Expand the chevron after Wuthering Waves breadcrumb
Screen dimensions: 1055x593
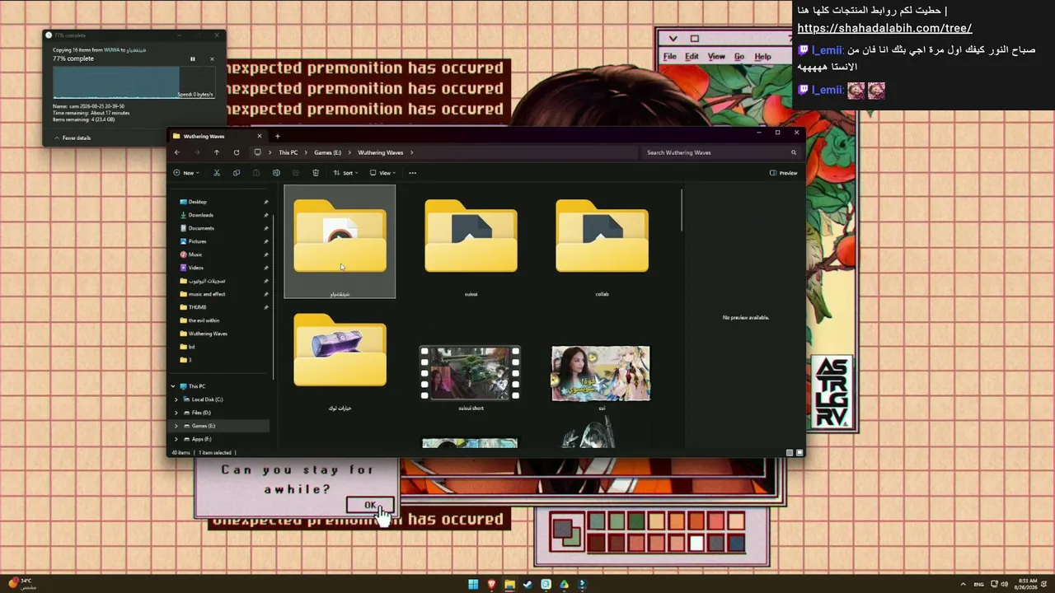[x=411, y=152]
